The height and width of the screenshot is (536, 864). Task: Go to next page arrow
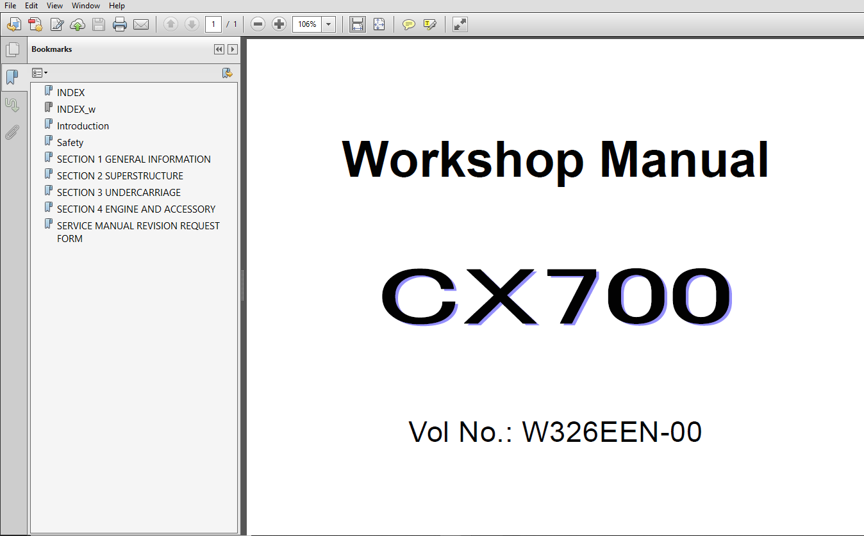192,24
